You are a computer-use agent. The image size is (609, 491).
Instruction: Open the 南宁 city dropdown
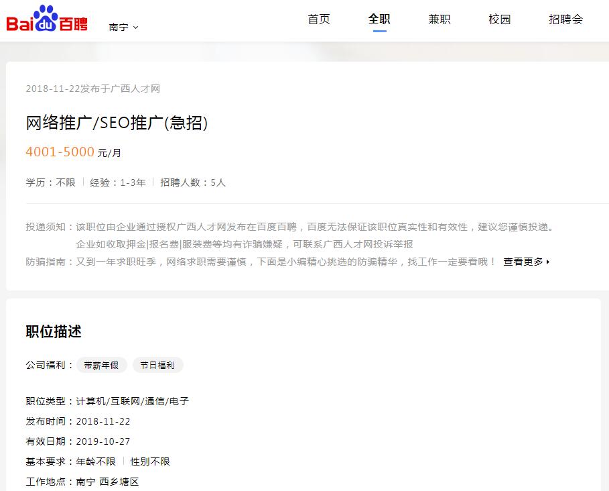(123, 28)
